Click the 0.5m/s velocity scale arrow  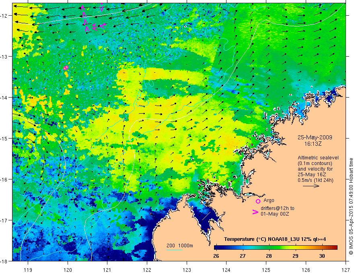point(311,186)
